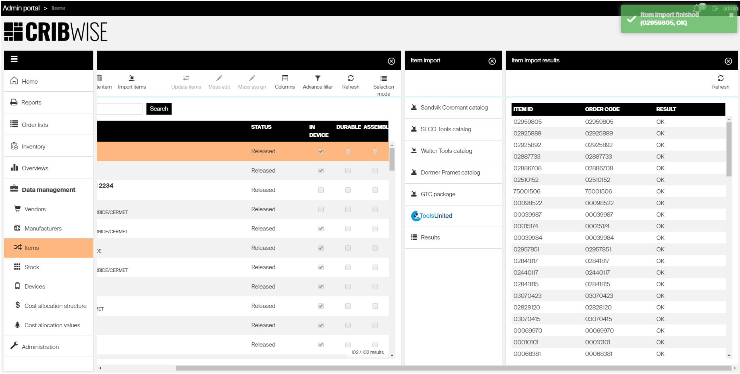The image size is (740, 374).
Task: Collapse the Data management section
Action: 49,189
